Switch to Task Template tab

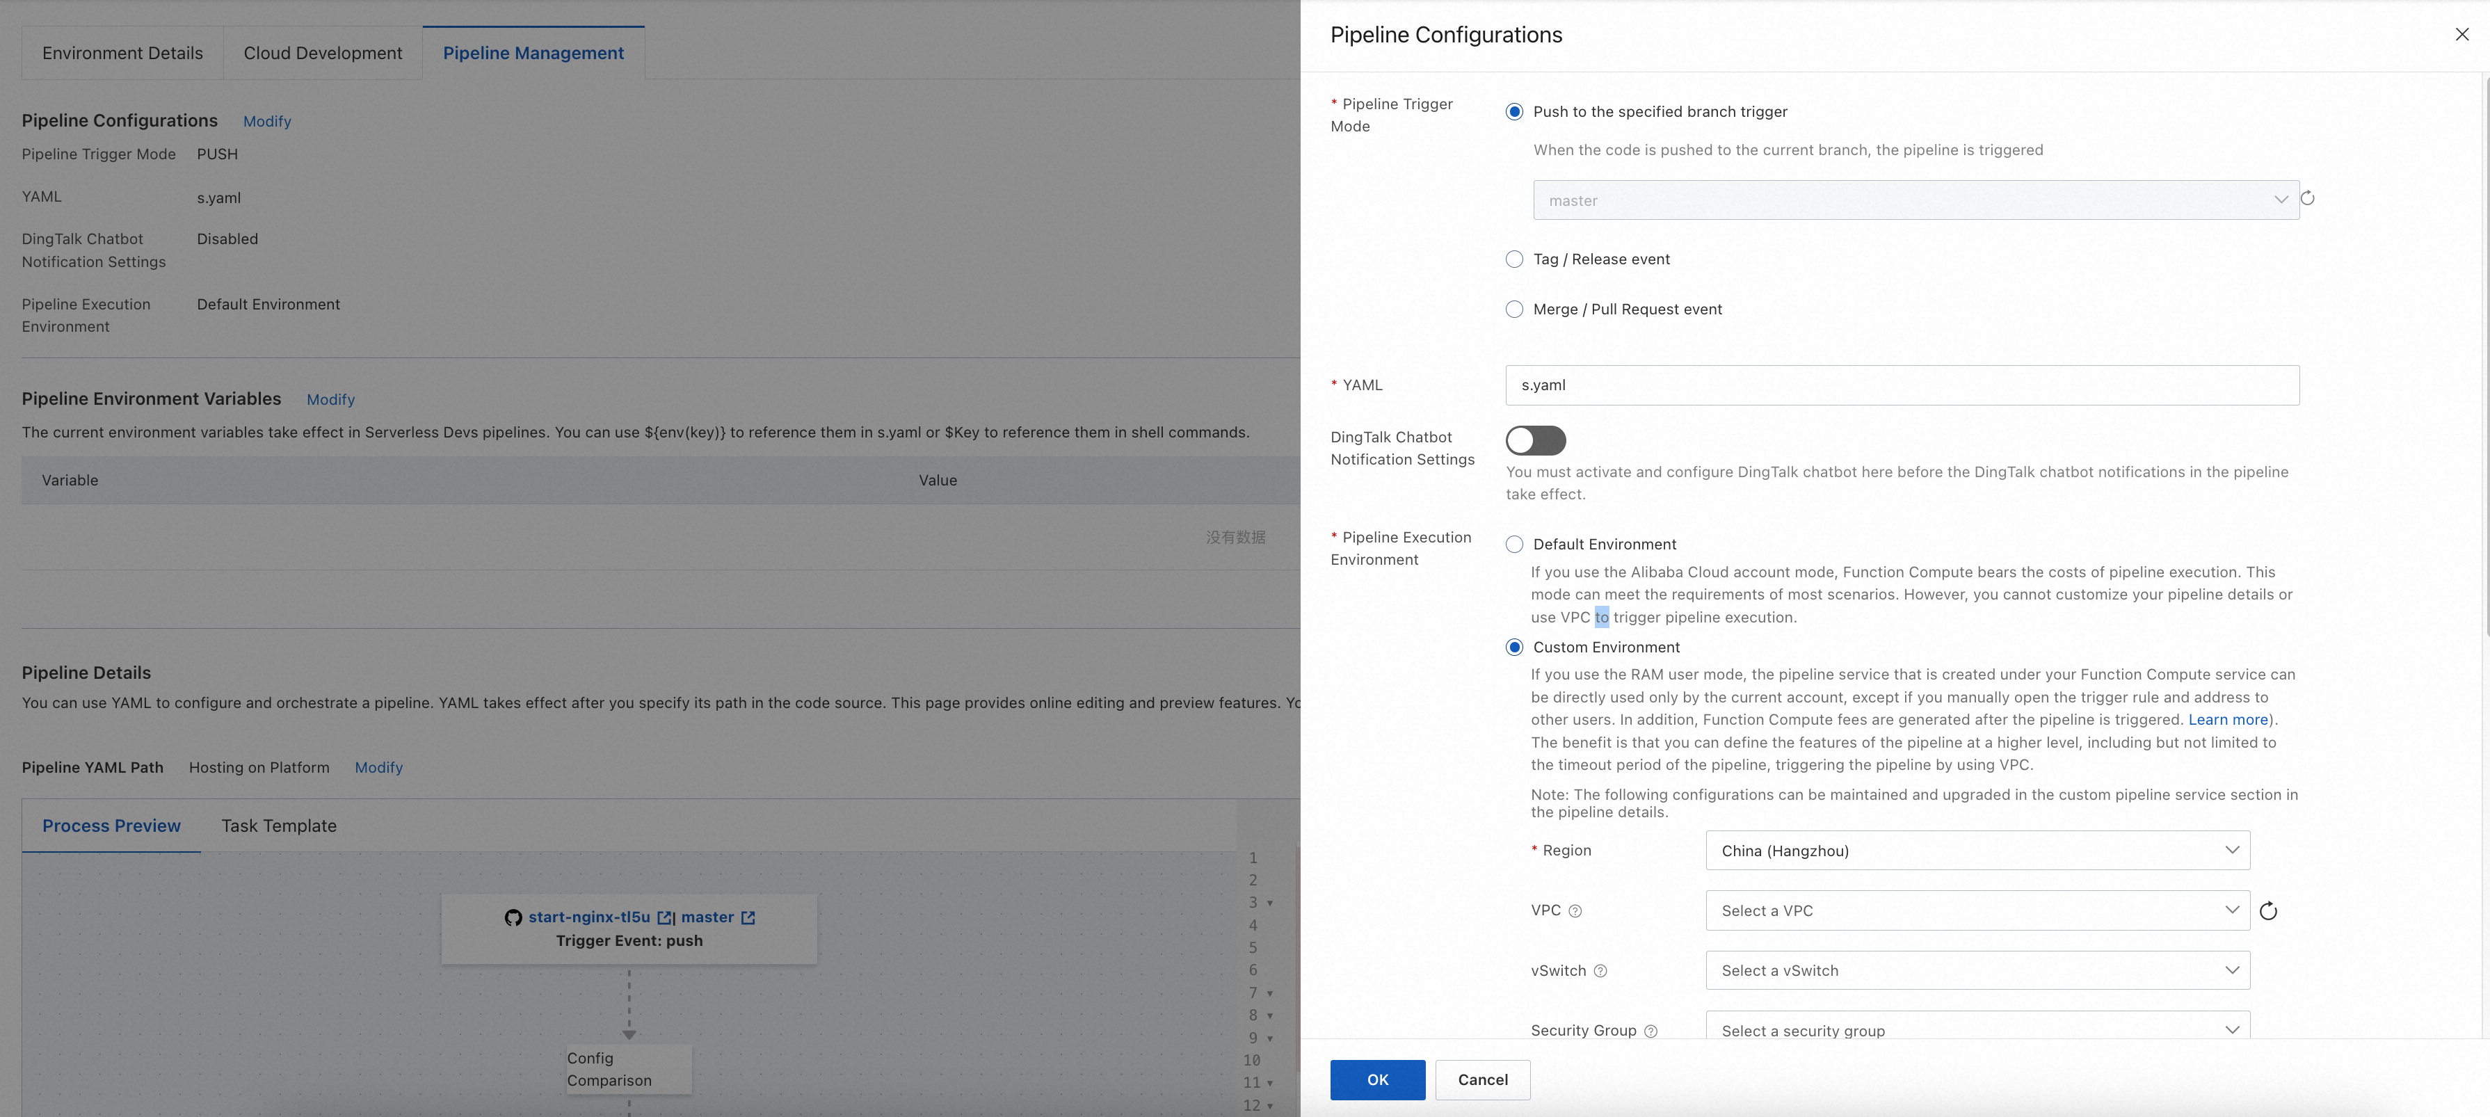pyautogui.click(x=278, y=826)
